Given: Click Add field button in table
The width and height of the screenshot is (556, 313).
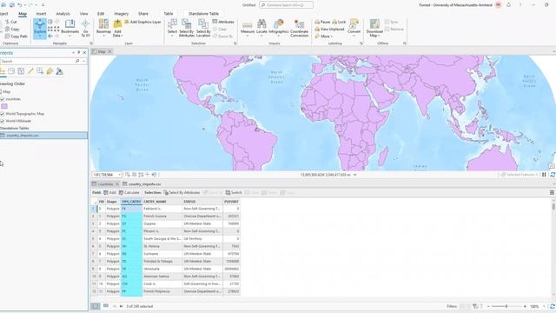Looking at the screenshot, I should [110, 193].
